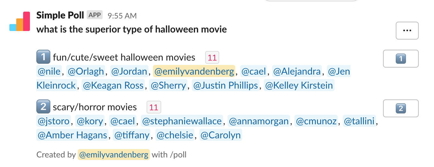The image size is (434, 167).
Task: Open the @Carolyn mention
Action: [x=221, y=135]
